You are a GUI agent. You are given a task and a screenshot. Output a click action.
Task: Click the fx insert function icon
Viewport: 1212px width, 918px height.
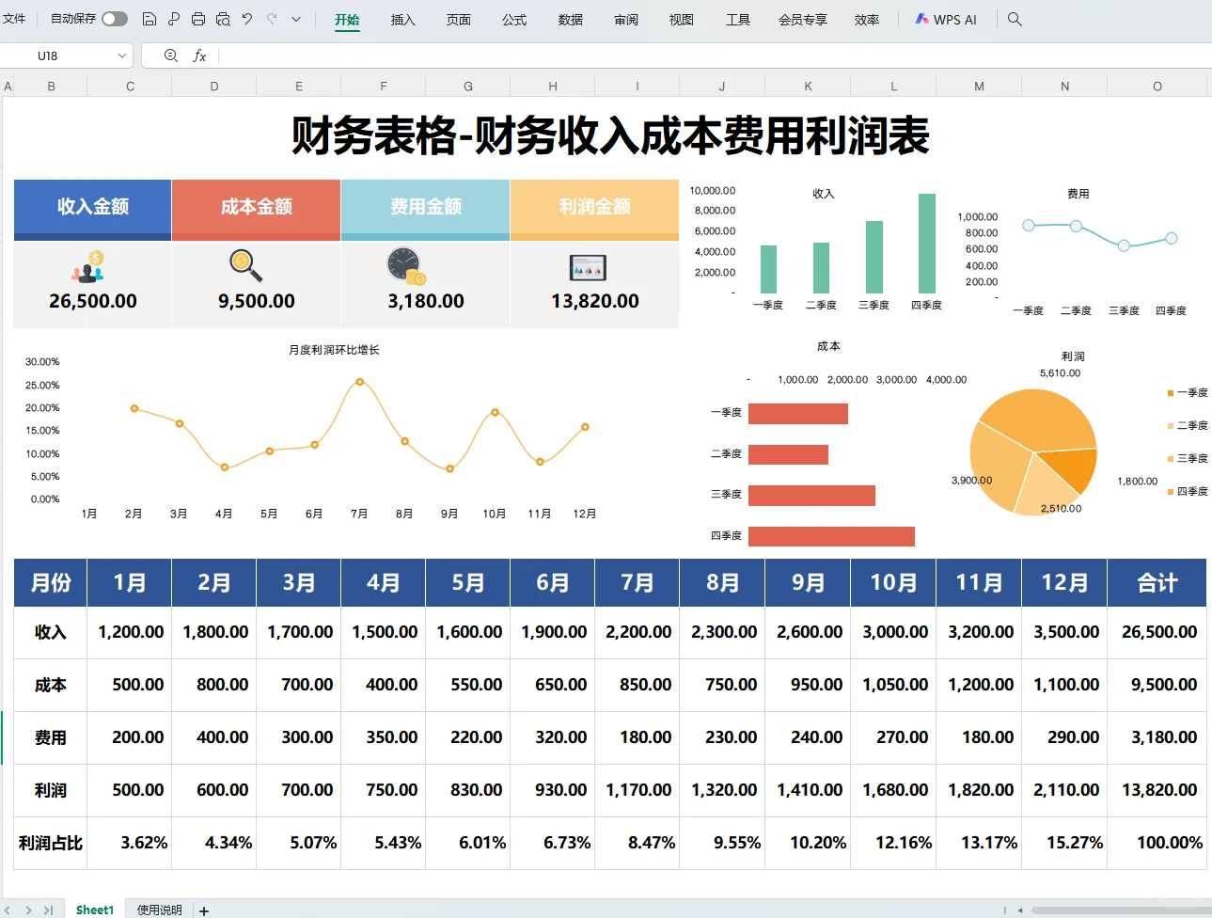pos(199,55)
